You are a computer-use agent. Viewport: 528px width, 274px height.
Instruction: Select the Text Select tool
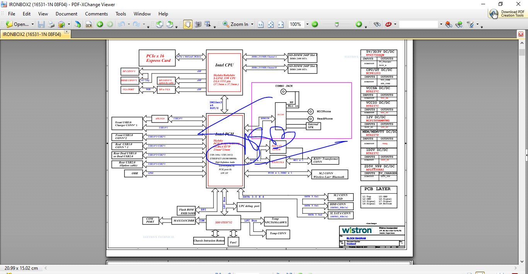coord(208,24)
